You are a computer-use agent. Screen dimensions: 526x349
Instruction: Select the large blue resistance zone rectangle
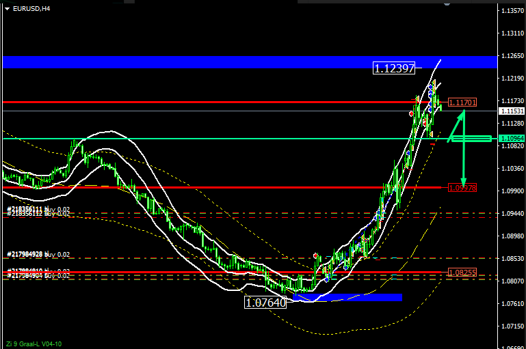(x=250, y=62)
